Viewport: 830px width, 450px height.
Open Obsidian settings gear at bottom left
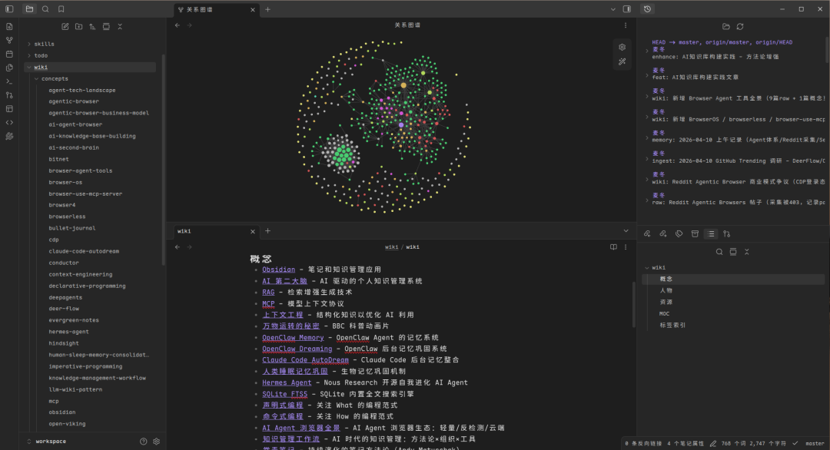(x=157, y=441)
